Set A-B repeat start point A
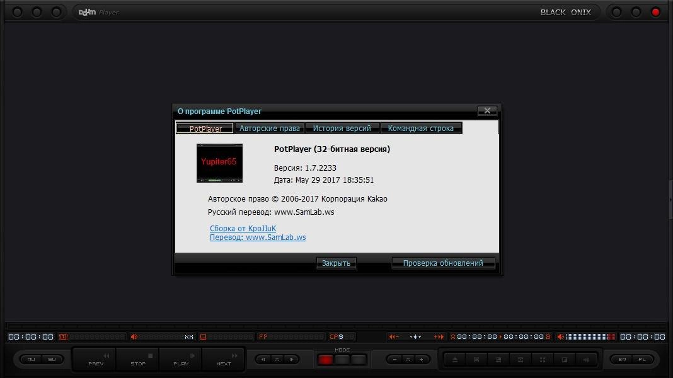 (x=453, y=337)
